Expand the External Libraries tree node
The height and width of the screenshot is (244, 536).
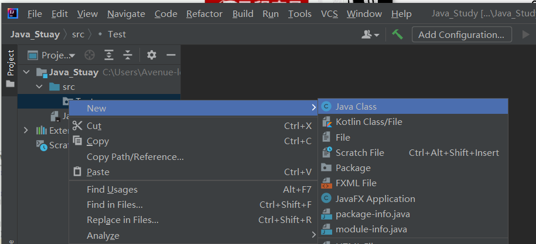(26, 130)
